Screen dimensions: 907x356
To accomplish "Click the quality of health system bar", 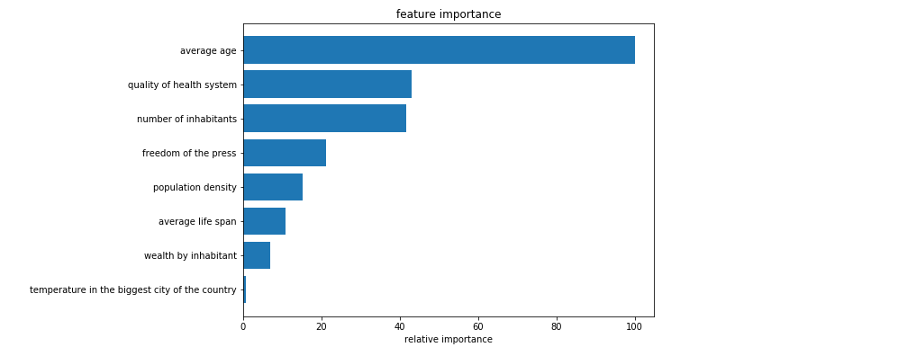I will [327, 85].
